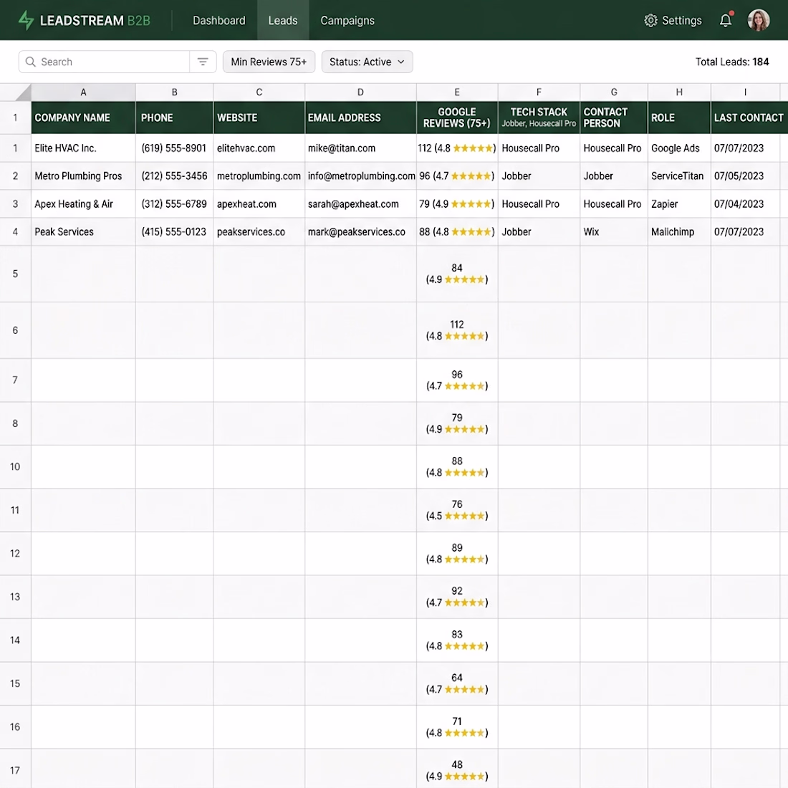Screen dimensions: 788x788
Task: Click phone number (619) 555-8901
Action: (174, 148)
